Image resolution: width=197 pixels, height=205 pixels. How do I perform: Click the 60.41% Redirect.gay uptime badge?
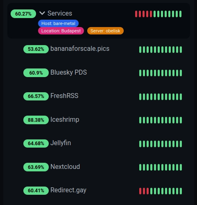36,191
